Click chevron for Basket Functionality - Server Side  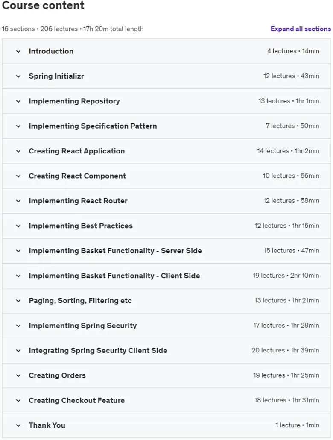[18, 251]
